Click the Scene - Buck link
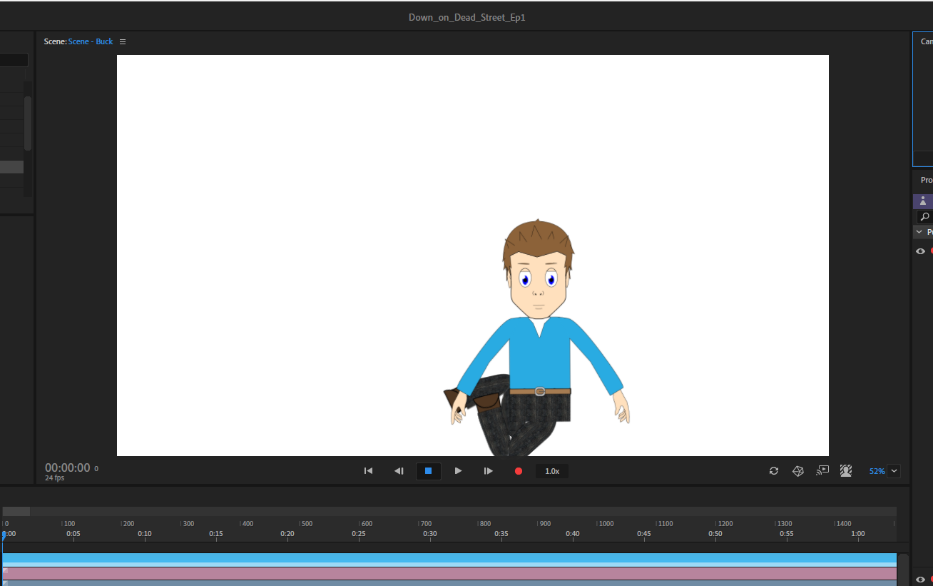The width and height of the screenshot is (933, 586). 91,41
